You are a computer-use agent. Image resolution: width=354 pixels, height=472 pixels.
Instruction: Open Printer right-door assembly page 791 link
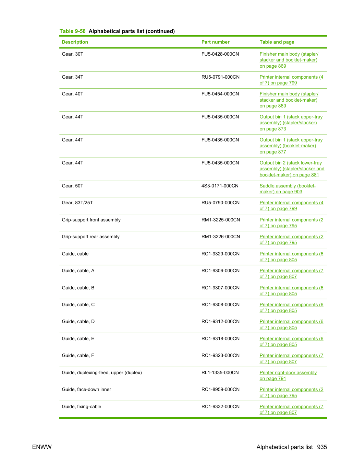(288, 376)
